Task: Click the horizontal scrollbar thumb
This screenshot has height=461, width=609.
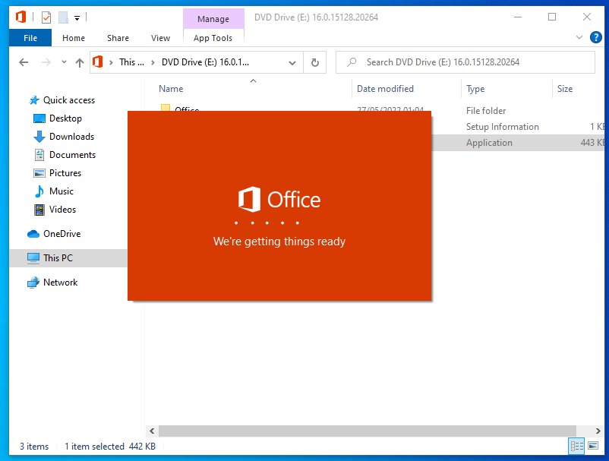Action: point(368,431)
